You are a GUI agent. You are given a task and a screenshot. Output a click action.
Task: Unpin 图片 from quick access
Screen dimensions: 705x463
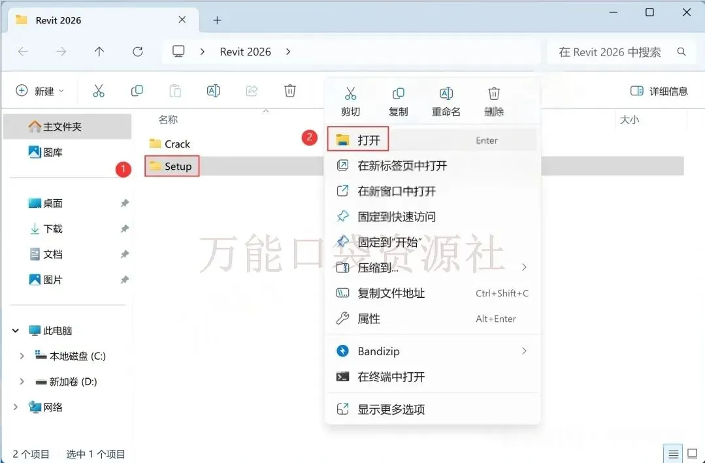tap(125, 280)
